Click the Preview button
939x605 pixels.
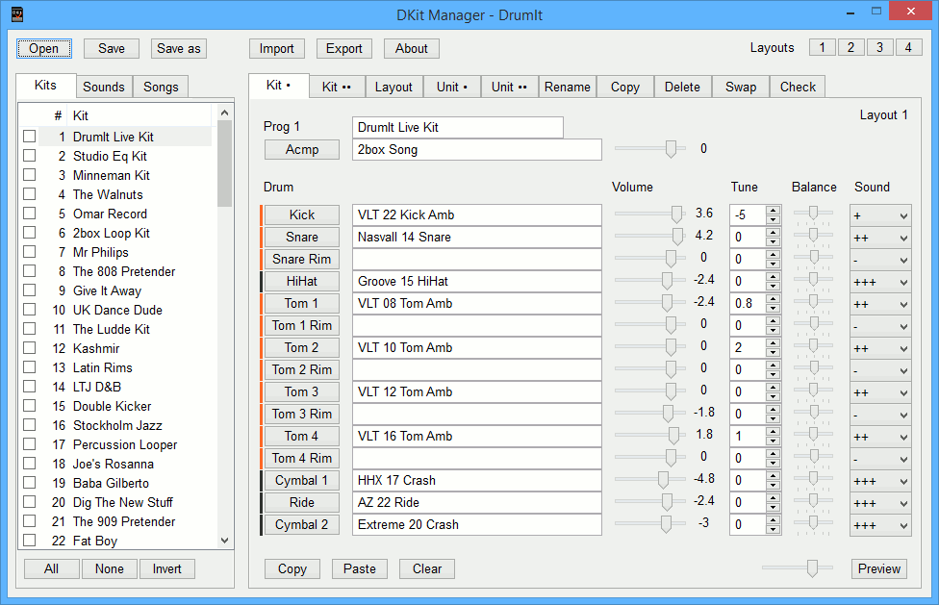[879, 568]
